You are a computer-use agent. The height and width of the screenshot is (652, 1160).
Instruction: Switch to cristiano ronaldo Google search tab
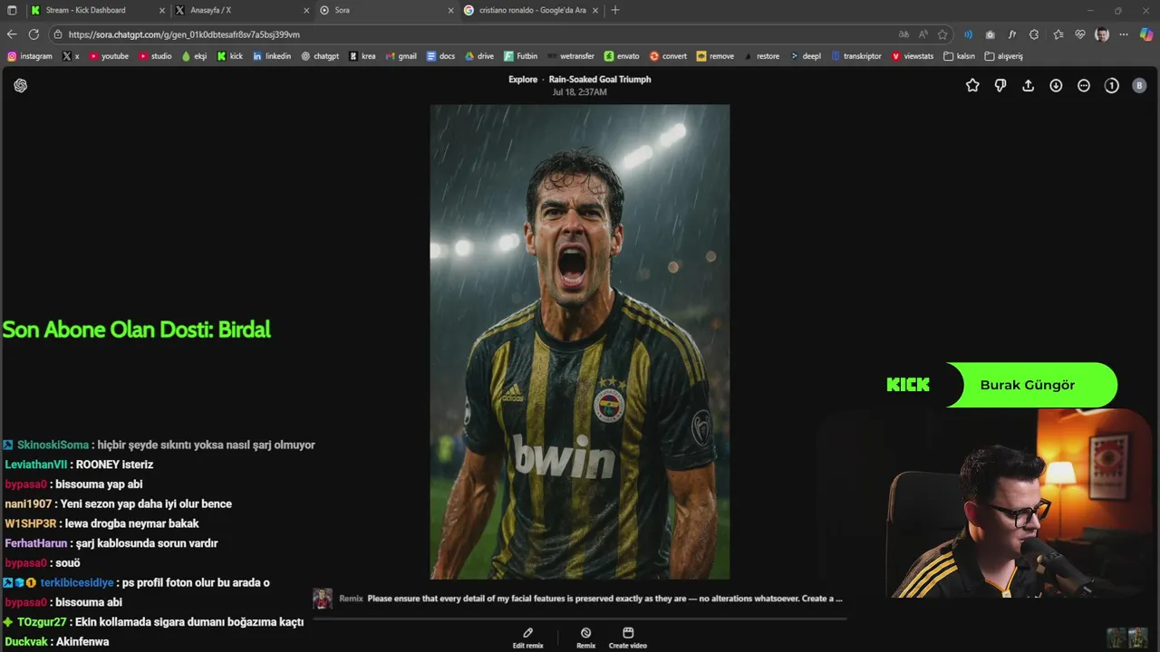pyautogui.click(x=533, y=10)
